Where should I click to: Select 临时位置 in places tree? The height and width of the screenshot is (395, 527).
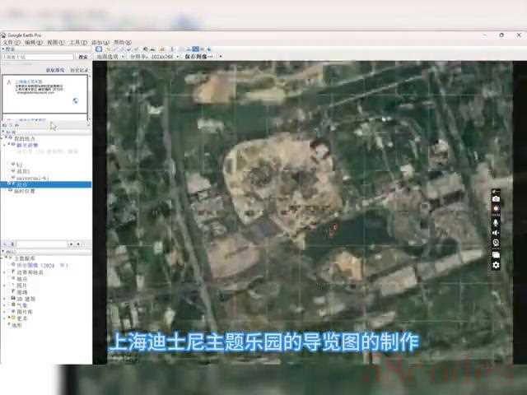(x=24, y=191)
